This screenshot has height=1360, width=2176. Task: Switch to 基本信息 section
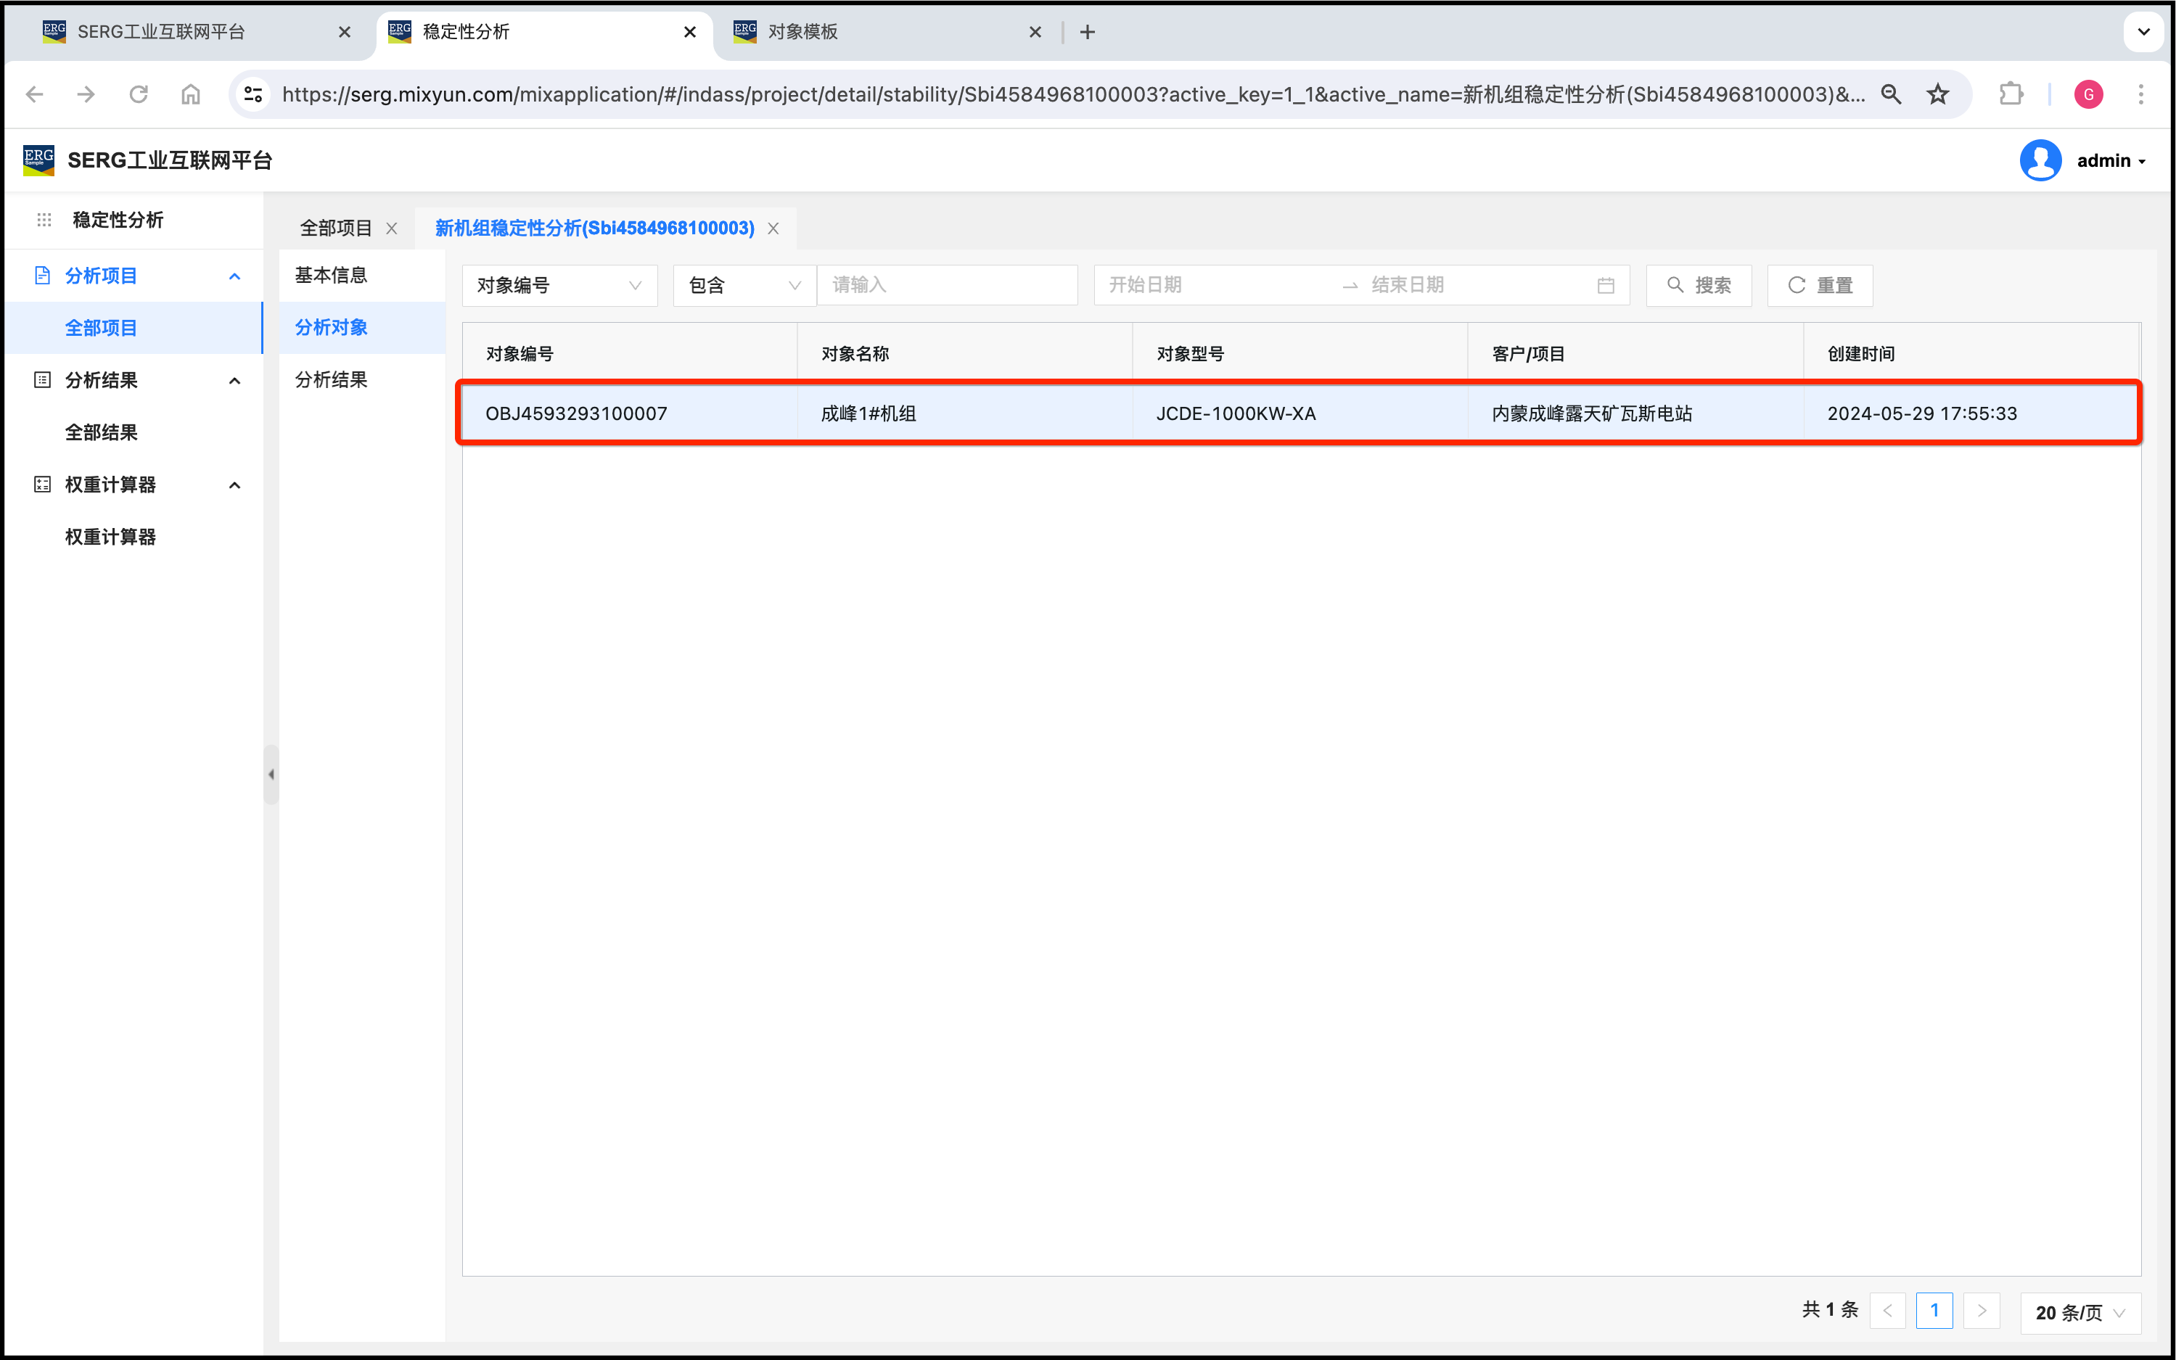(331, 275)
